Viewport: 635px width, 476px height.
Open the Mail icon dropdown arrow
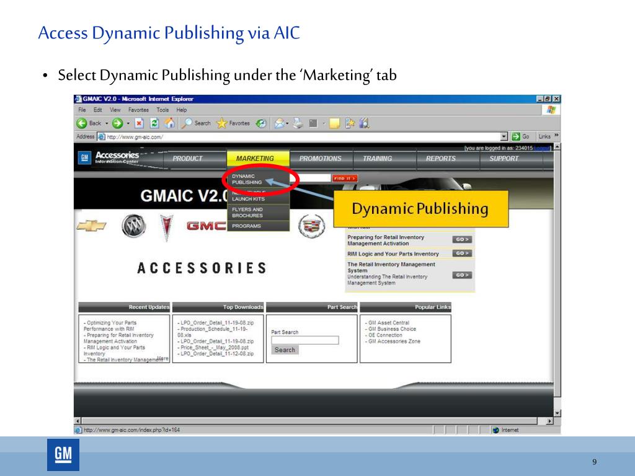(x=286, y=123)
